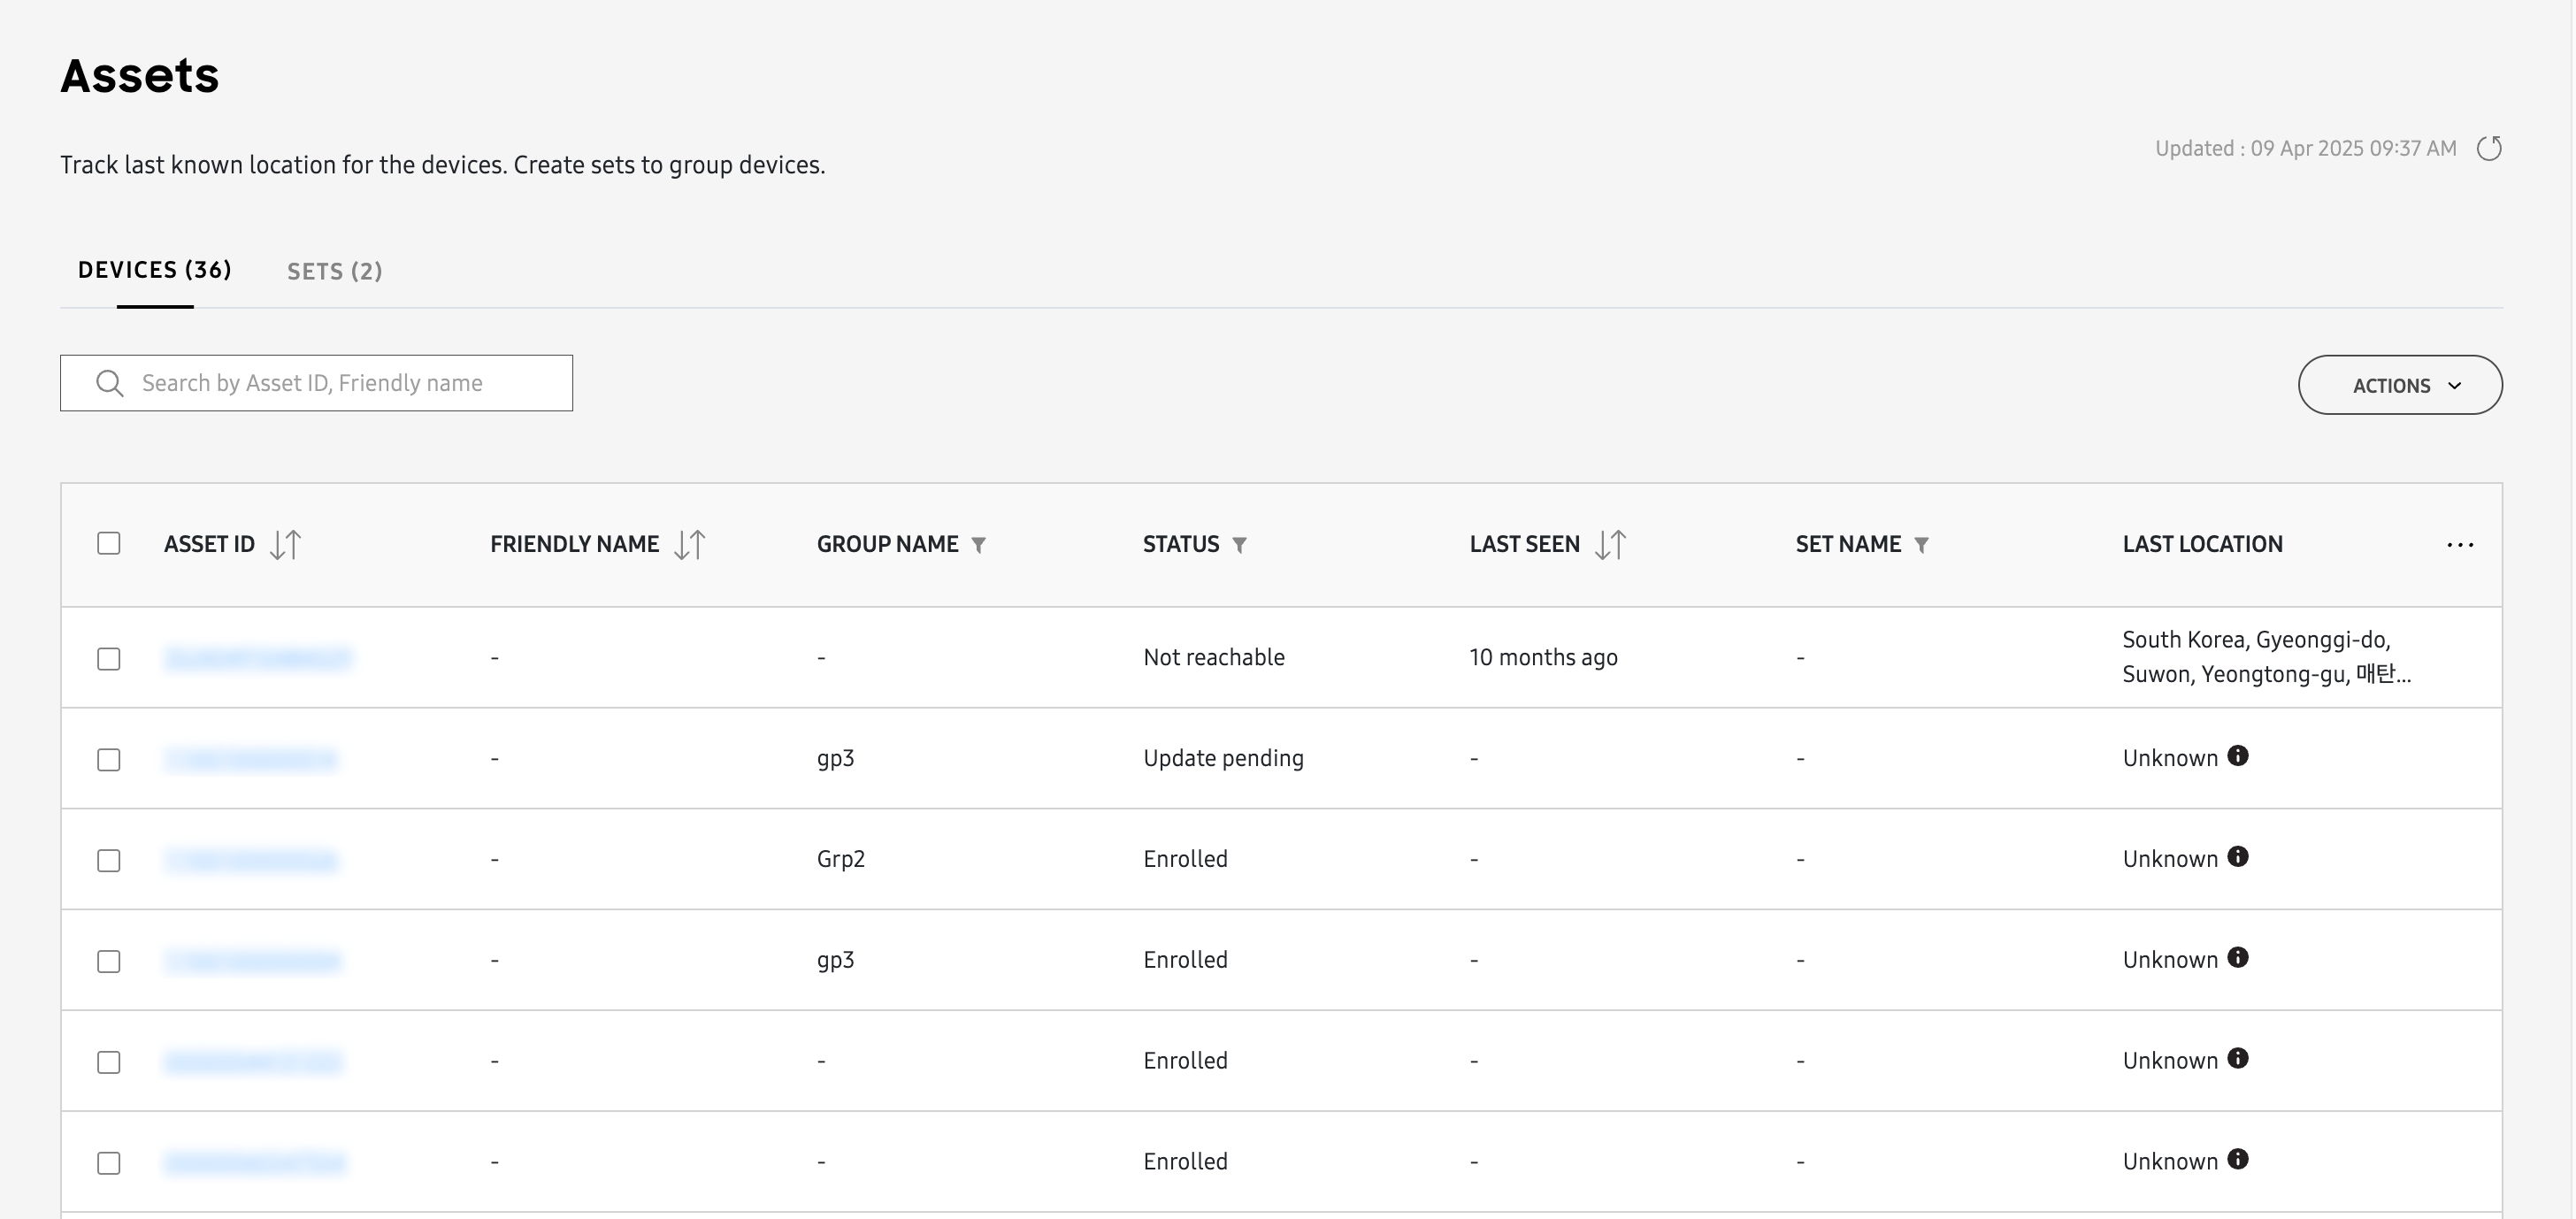The height and width of the screenshot is (1219, 2576).
Task: Click the refresh icon beside the Updated timestamp
Action: point(2489,149)
